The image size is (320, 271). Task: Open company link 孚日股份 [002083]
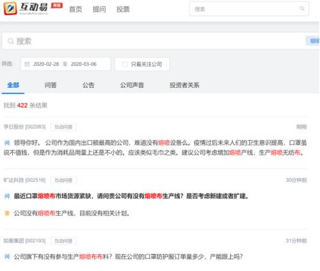(24, 127)
